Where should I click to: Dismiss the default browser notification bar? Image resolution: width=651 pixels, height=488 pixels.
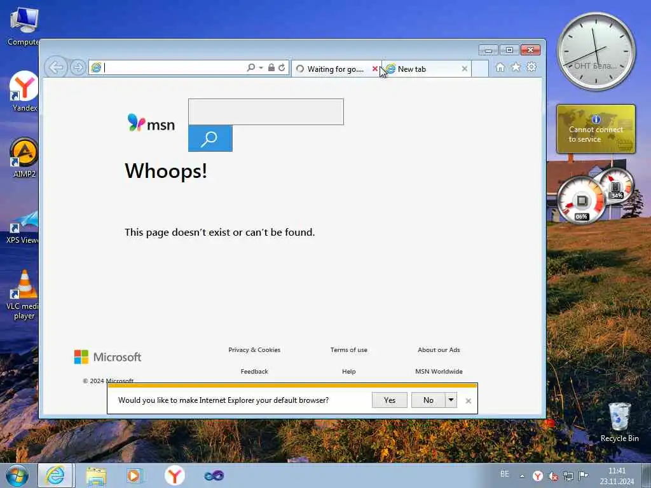point(469,401)
